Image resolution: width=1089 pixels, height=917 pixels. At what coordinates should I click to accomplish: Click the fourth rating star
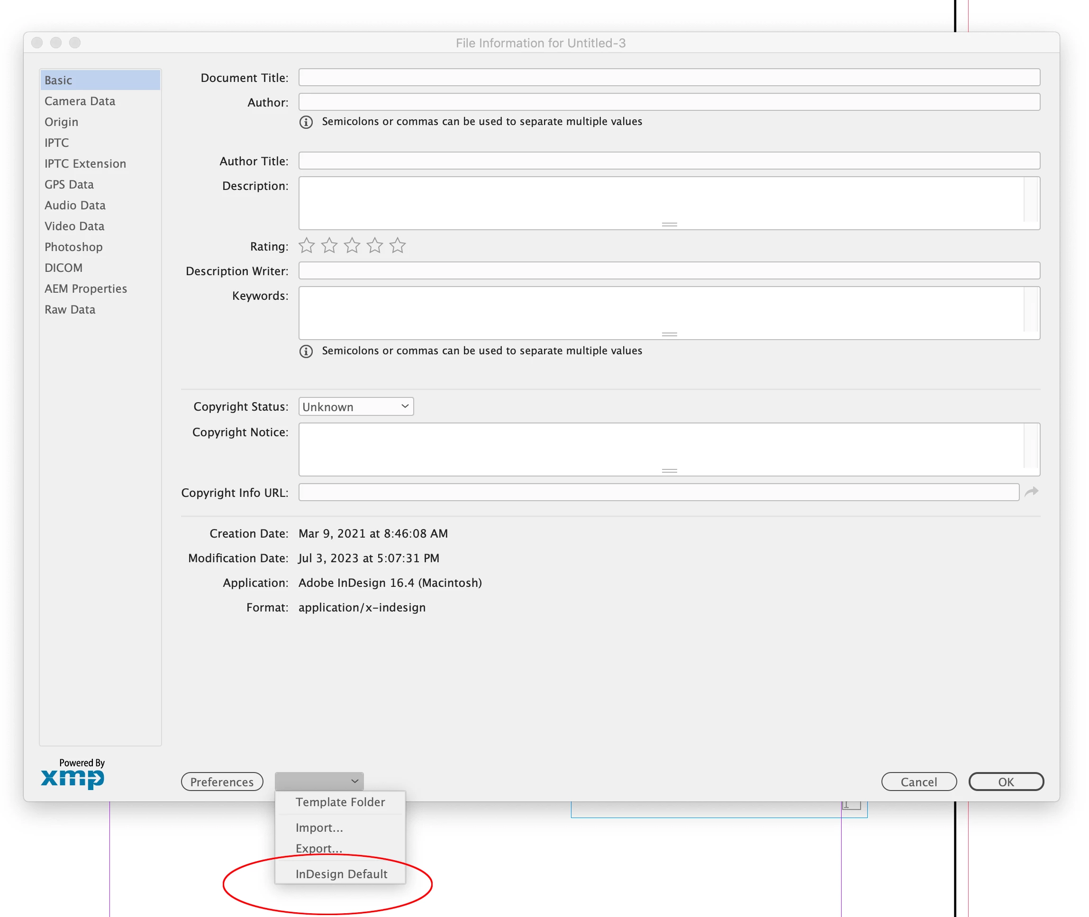374,245
